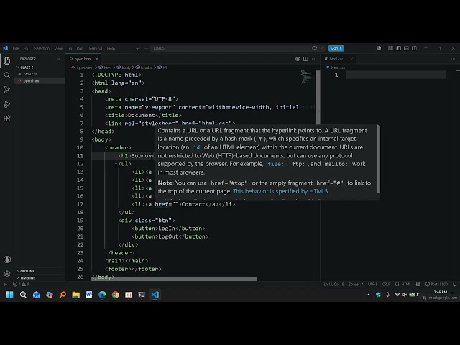
Task: Open the Help menu
Action: (x=111, y=48)
